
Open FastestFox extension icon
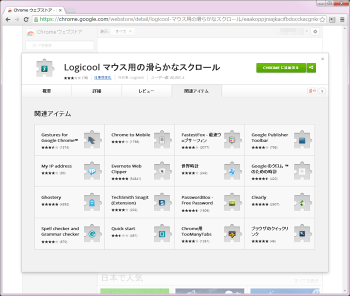click(232, 140)
